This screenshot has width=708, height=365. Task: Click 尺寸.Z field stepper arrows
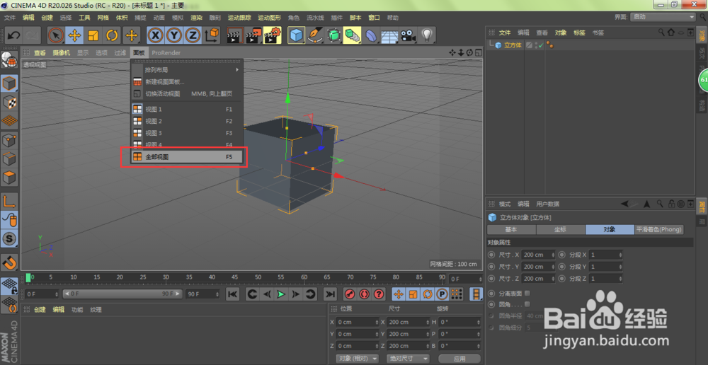click(553, 279)
